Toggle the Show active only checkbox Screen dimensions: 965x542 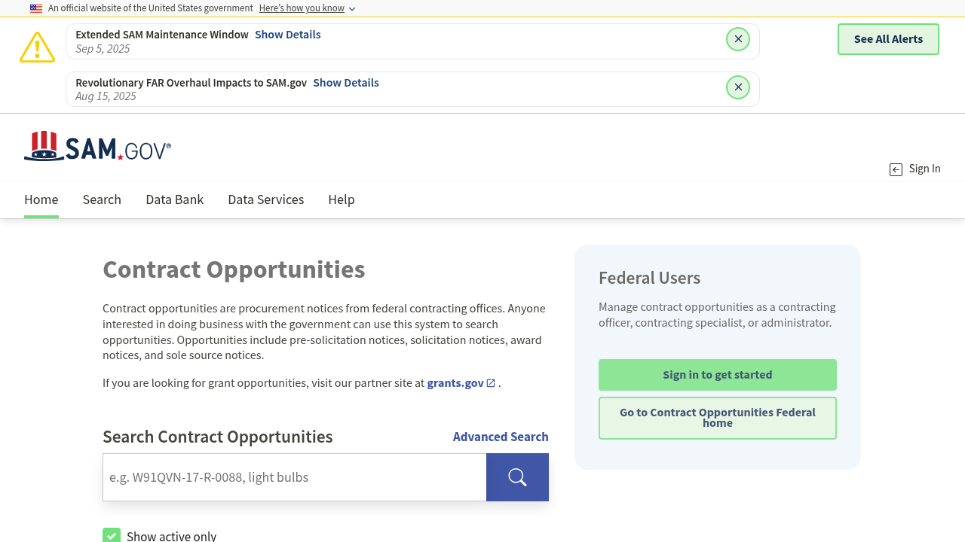click(112, 535)
